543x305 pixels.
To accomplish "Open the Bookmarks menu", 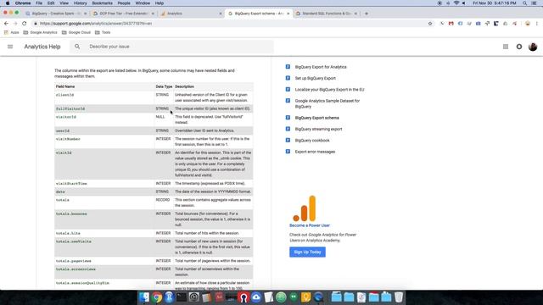I will click(x=102, y=3).
